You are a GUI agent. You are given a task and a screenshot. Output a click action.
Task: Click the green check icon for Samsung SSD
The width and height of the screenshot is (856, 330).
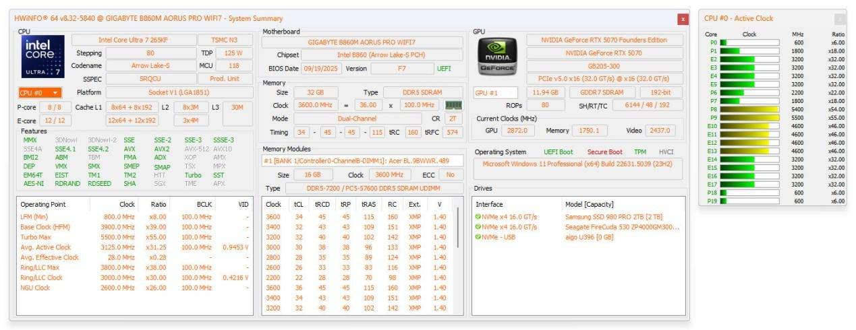pos(478,217)
